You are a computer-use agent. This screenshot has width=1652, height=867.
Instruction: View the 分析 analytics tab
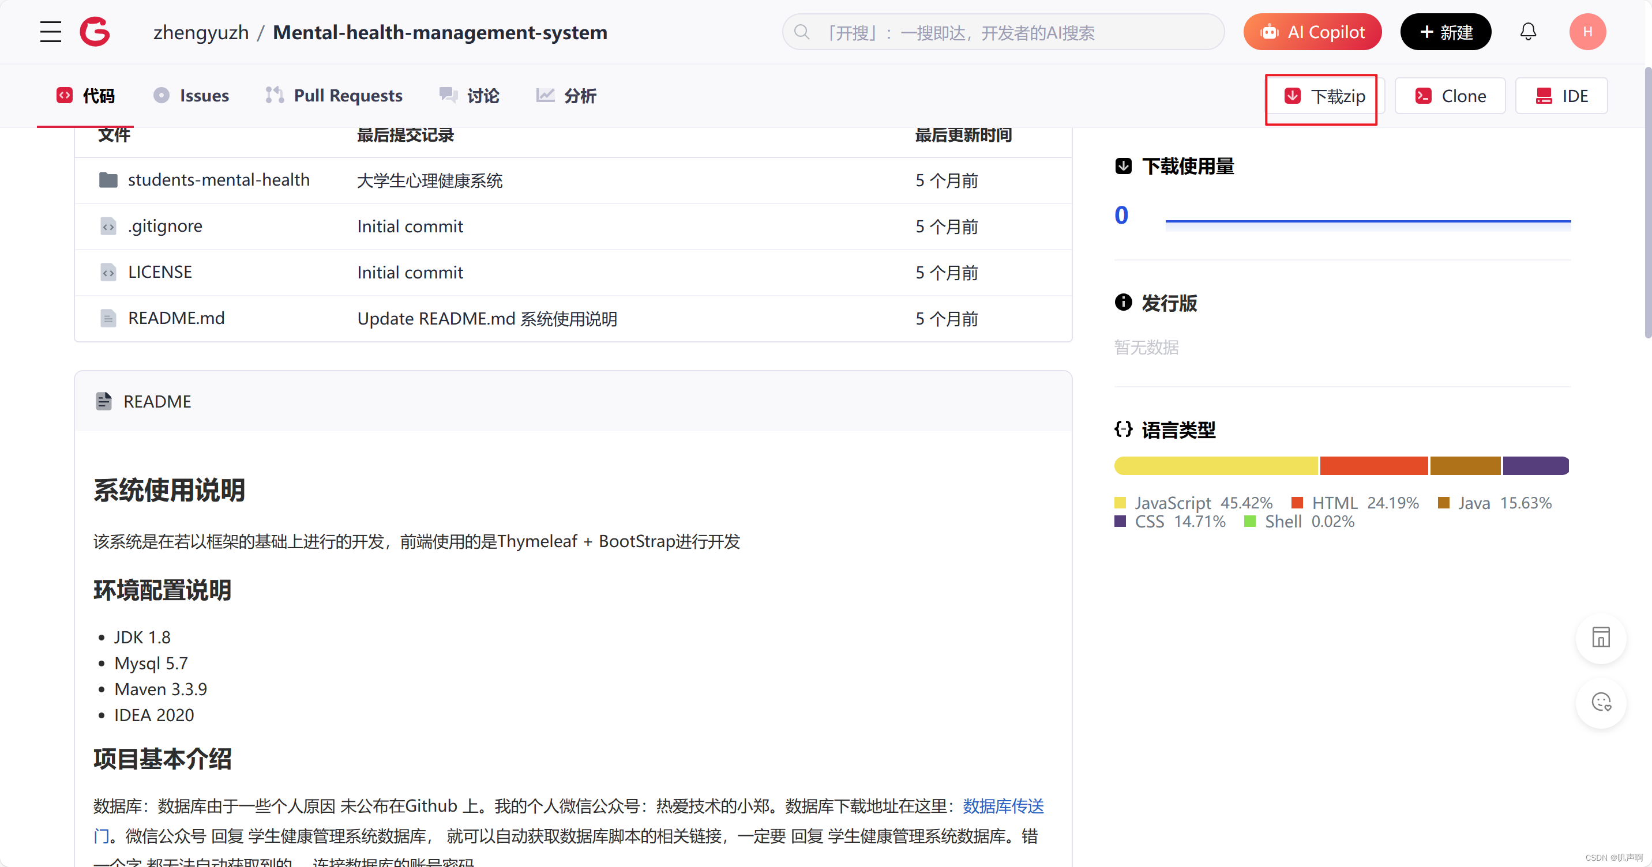pyautogui.click(x=566, y=95)
